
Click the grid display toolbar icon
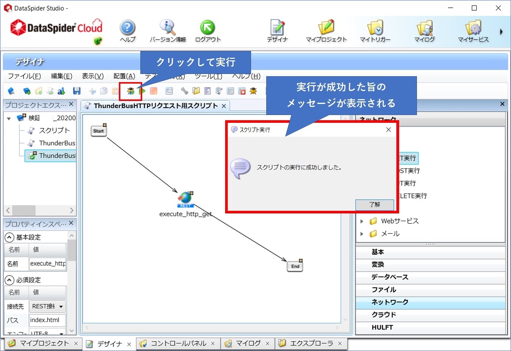(169, 91)
